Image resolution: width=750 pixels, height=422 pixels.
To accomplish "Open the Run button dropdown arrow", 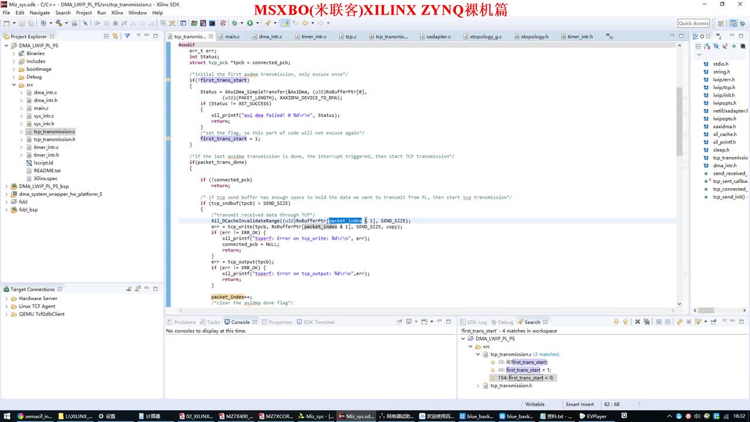I will 257,23.
